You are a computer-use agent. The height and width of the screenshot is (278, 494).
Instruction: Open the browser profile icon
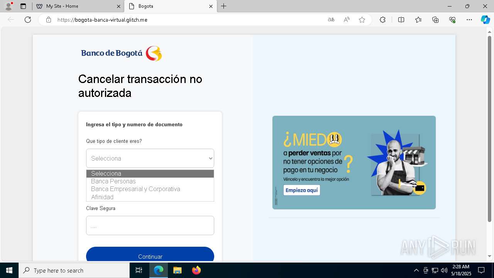(x=8, y=6)
